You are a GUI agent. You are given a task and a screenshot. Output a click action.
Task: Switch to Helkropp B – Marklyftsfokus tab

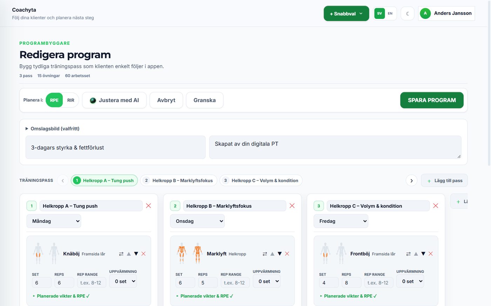click(x=179, y=180)
